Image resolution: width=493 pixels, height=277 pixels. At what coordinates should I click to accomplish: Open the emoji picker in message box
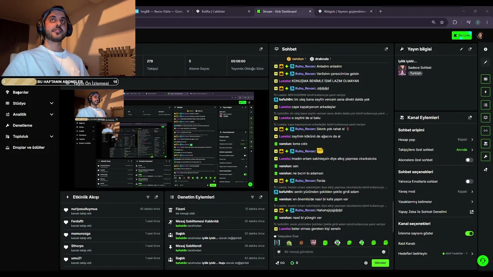coord(384,252)
